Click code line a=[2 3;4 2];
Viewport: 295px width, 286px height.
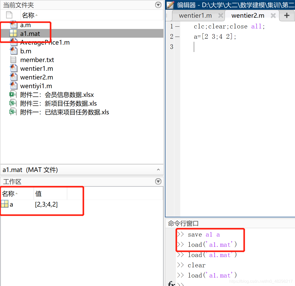click(215, 37)
